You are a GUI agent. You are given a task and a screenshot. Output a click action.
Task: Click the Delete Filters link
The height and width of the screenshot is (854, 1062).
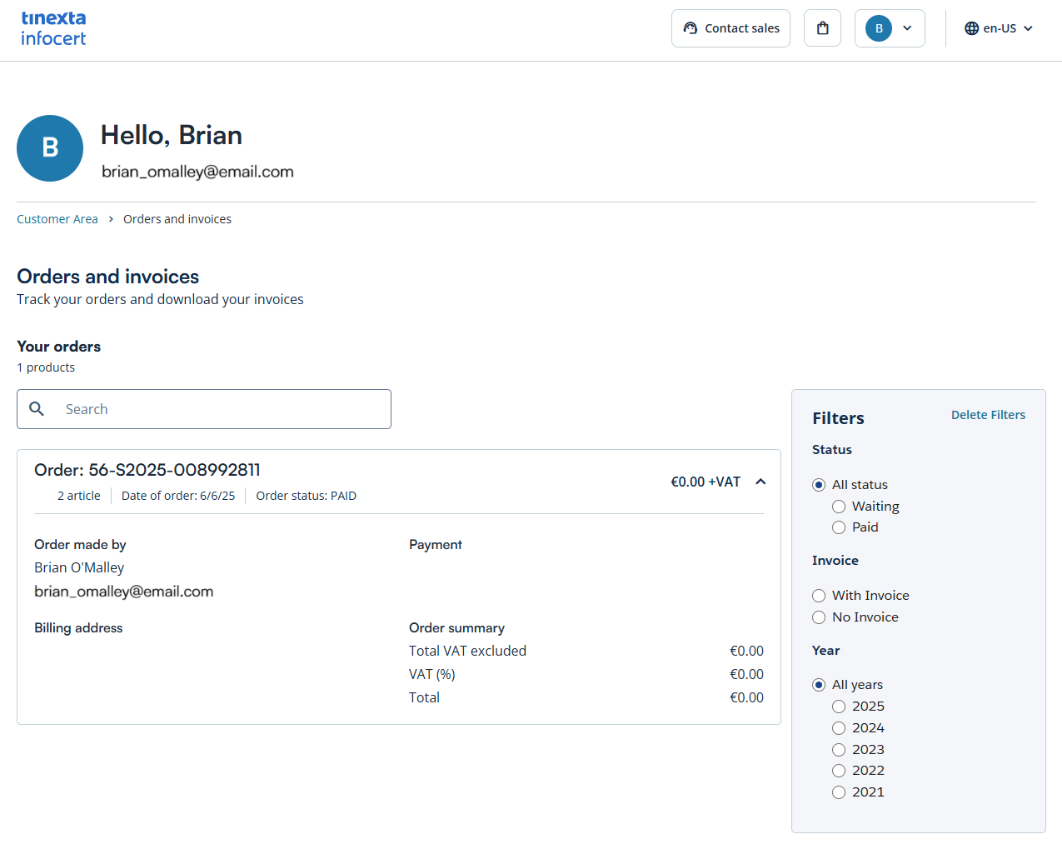point(988,415)
